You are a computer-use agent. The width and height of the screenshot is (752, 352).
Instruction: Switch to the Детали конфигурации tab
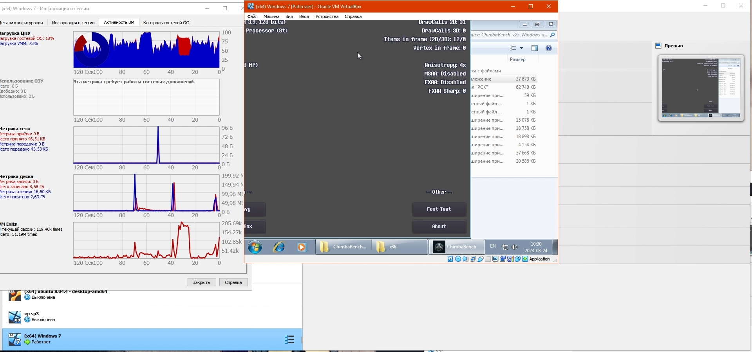22,23
